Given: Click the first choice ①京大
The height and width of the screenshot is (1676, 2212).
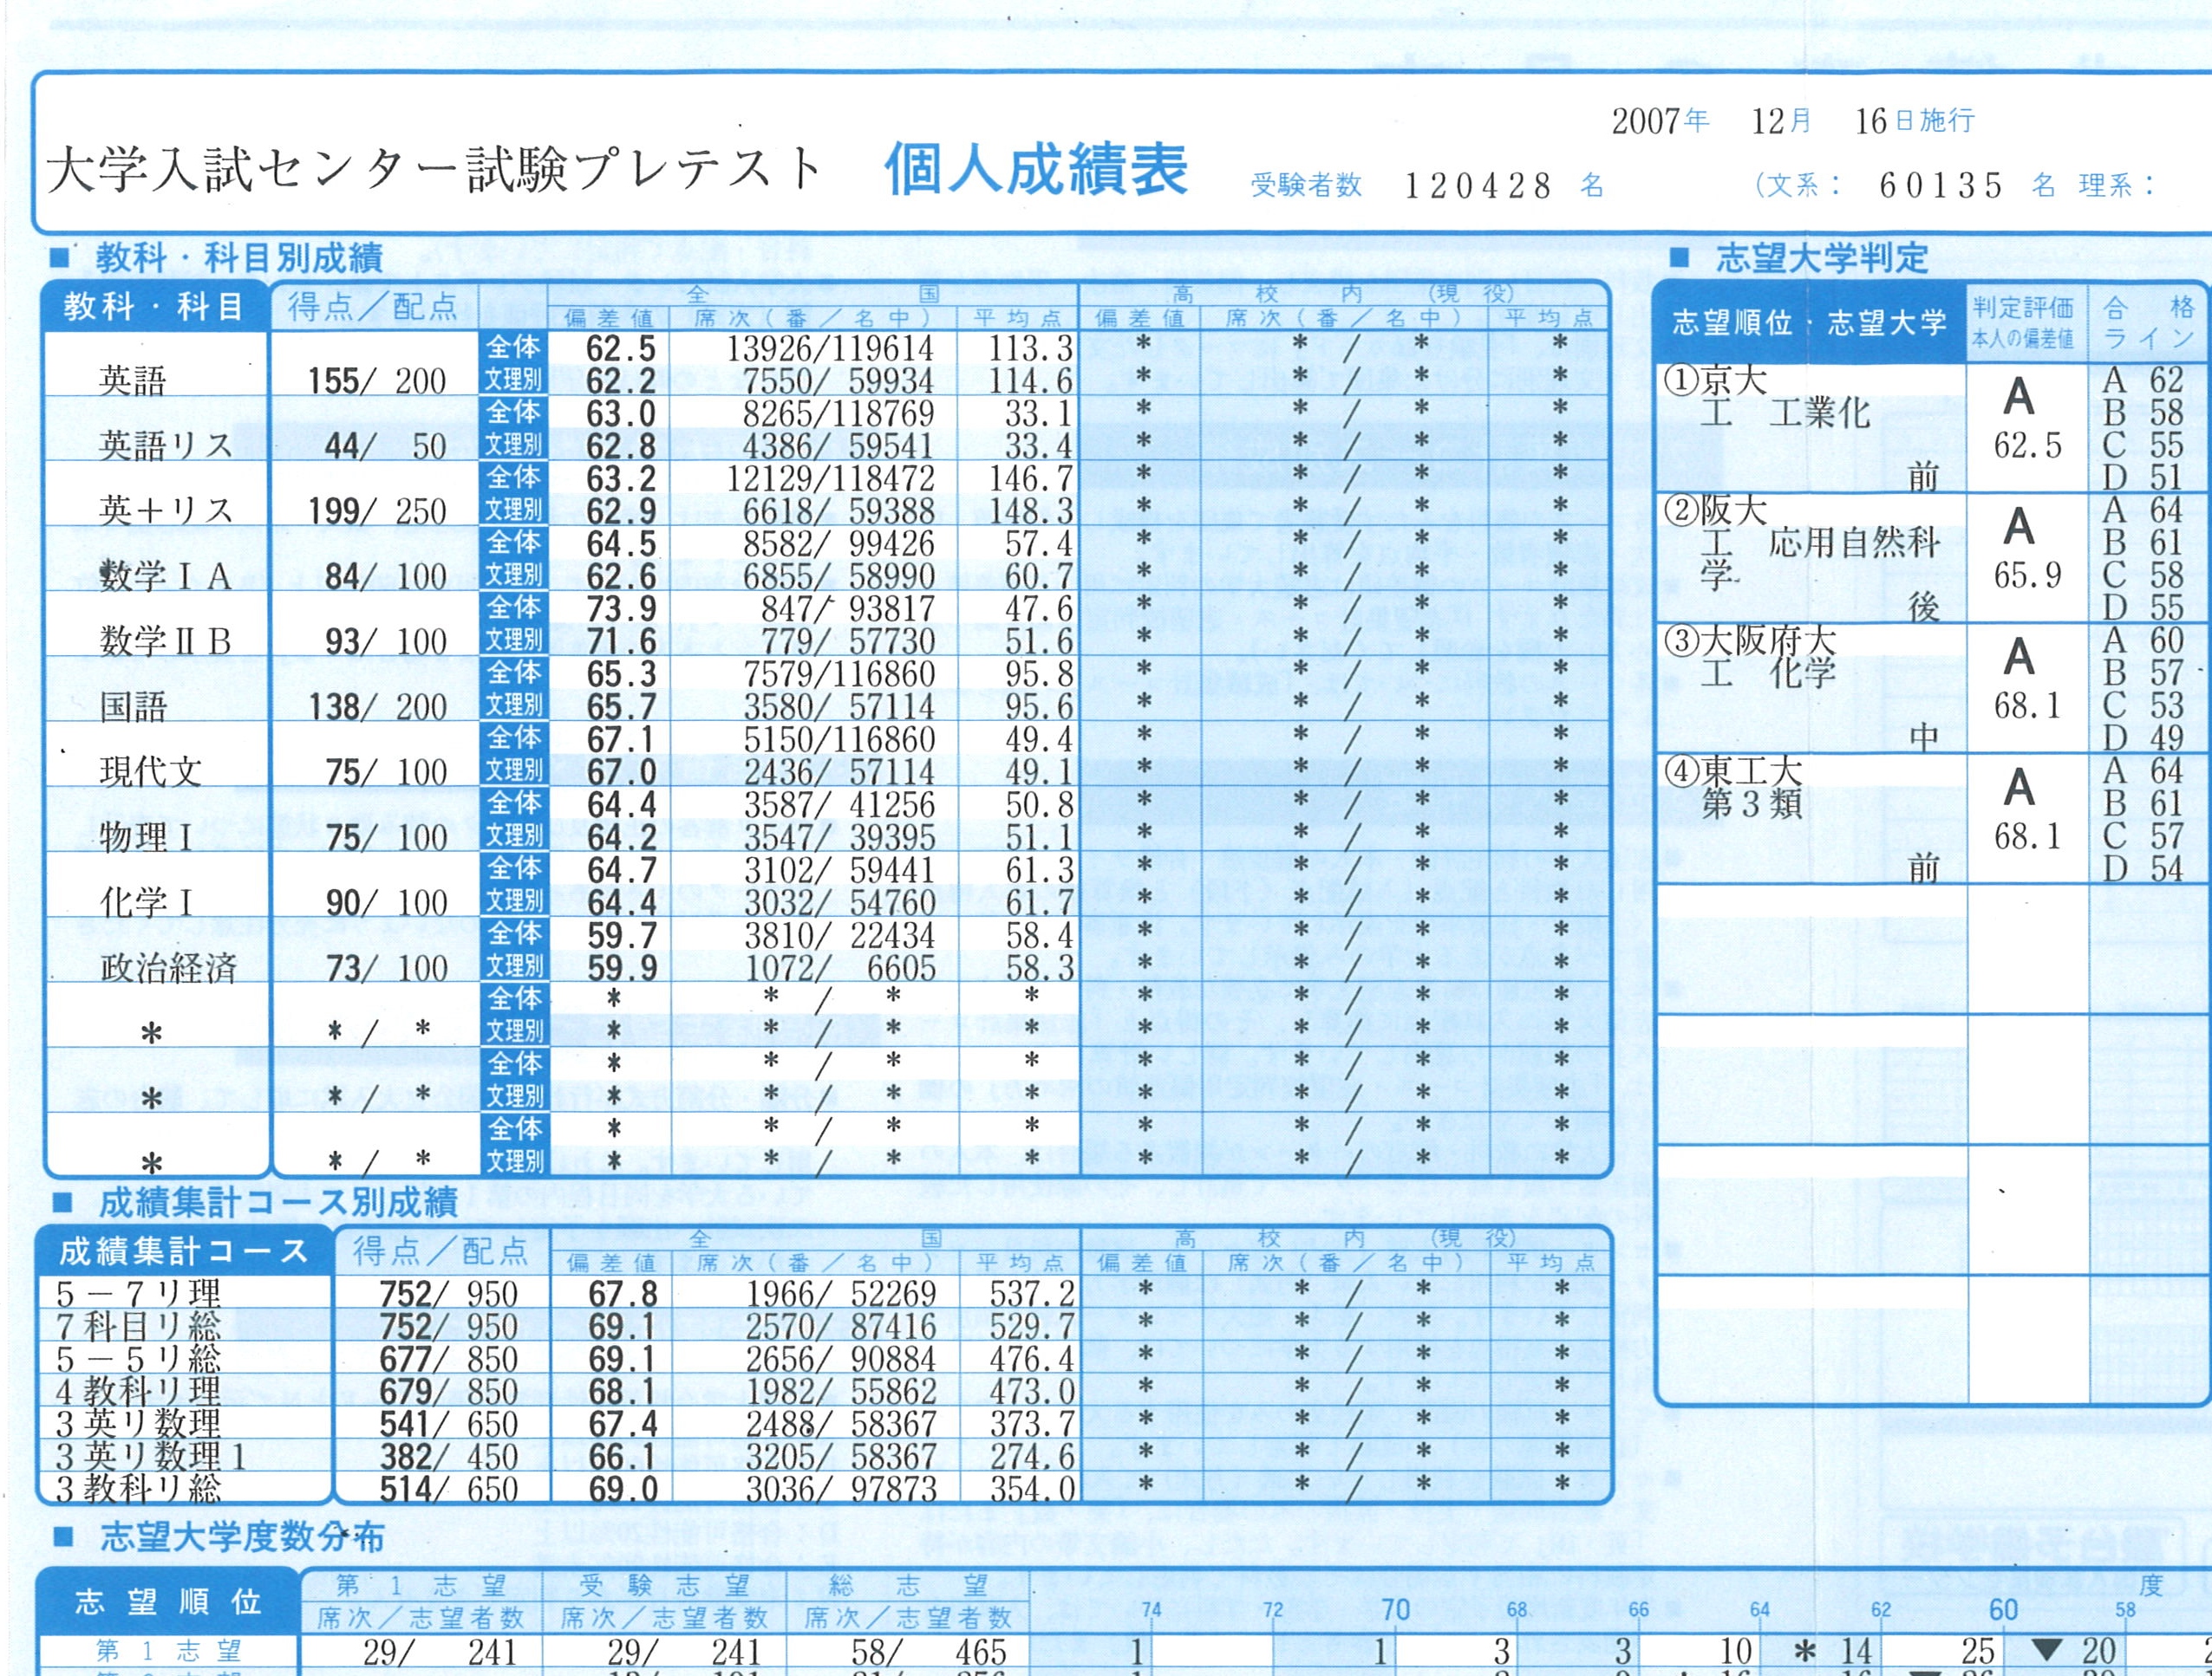Looking at the screenshot, I should (1716, 380).
